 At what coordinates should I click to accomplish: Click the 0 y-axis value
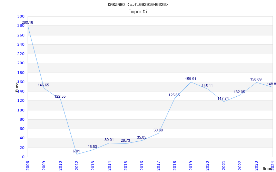[23, 157]
